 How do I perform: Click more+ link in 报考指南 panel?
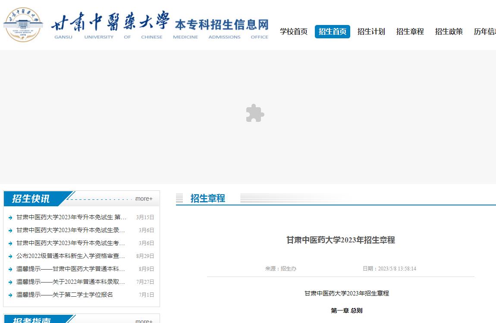pyautogui.click(x=144, y=321)
